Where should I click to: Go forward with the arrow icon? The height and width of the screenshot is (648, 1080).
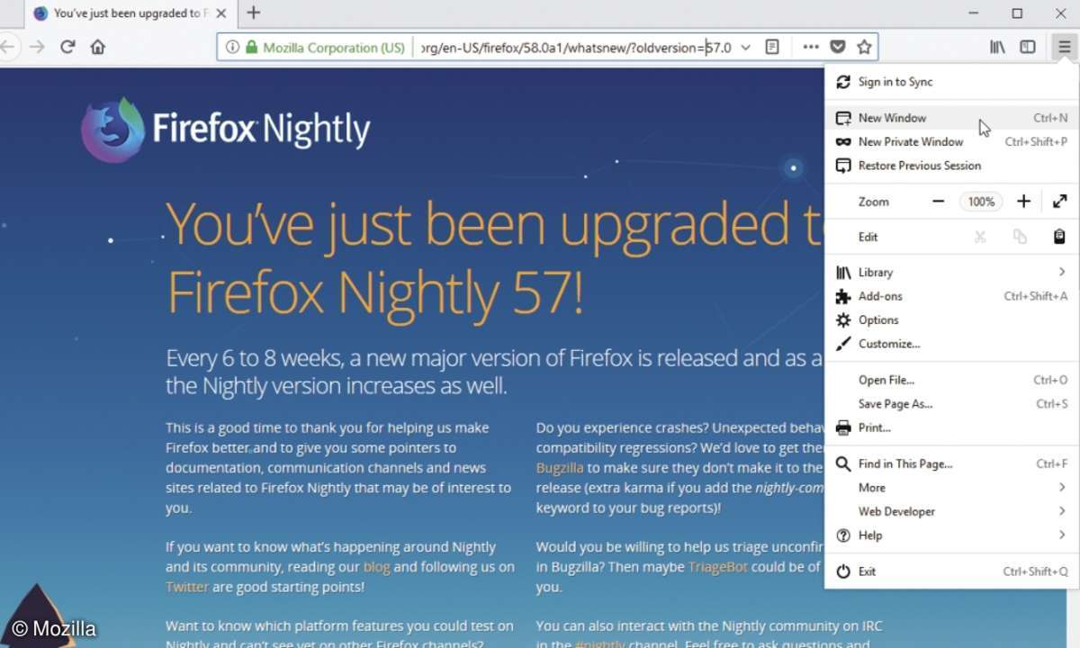(x=37, y=47)
